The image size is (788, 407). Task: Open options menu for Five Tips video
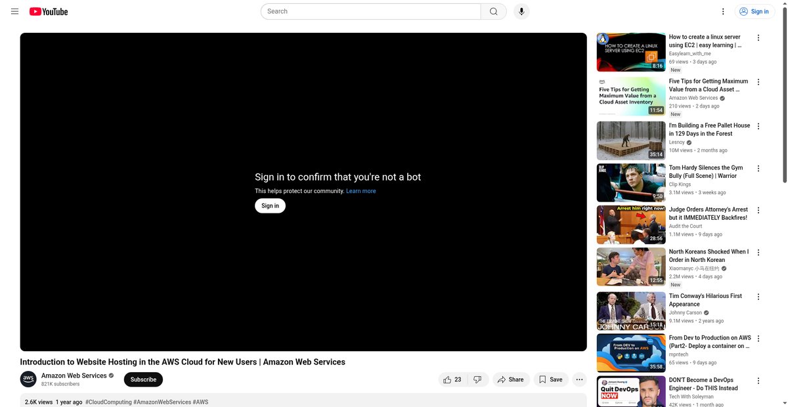click(x=758, y=82)
